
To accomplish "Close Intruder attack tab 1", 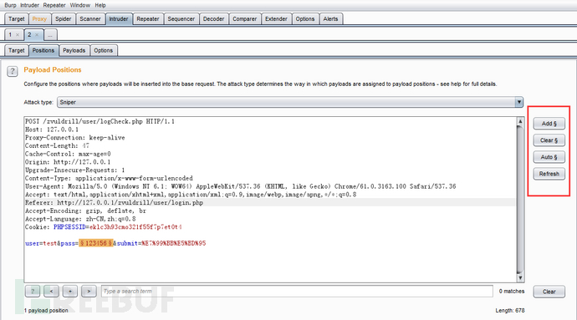I will coord(18,35).
